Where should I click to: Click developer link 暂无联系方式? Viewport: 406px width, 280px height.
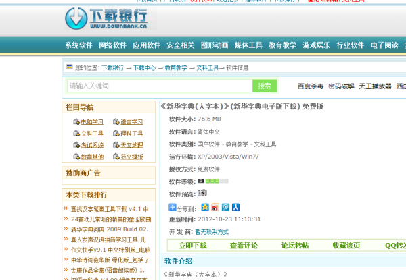[x=212, y=232]
